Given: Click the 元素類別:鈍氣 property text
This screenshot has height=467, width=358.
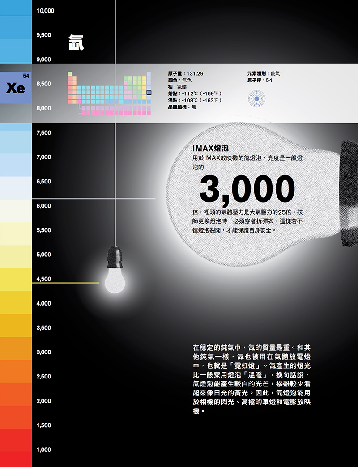Looking at the screenshot, I should [x=266, y=73].
